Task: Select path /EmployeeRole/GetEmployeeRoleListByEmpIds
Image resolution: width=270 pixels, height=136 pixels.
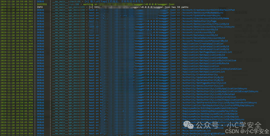Action: click(210, 117)
